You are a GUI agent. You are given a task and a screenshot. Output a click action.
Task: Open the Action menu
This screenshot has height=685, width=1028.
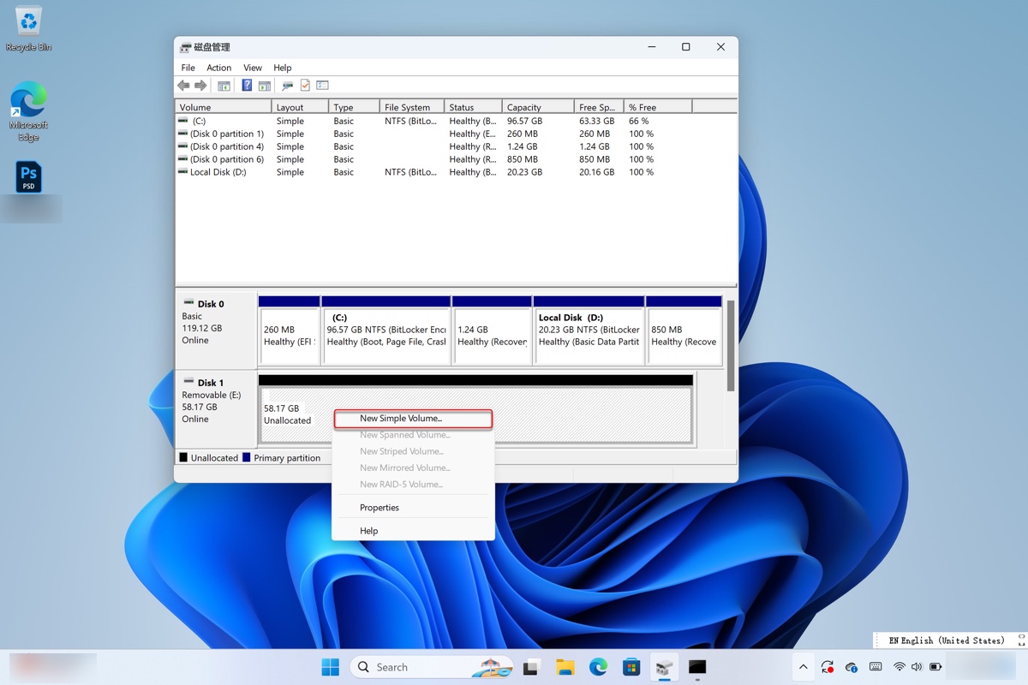tap(218, 67)
